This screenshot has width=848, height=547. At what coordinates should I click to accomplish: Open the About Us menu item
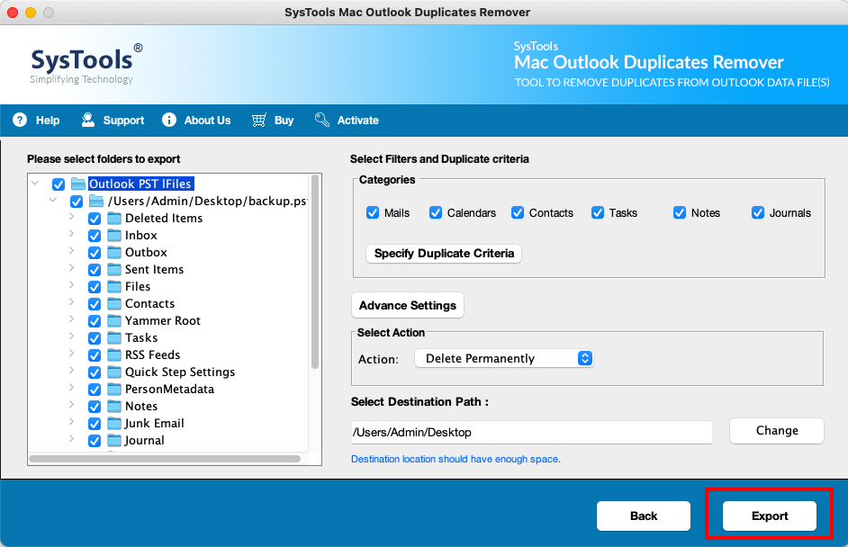pos(196,120)
